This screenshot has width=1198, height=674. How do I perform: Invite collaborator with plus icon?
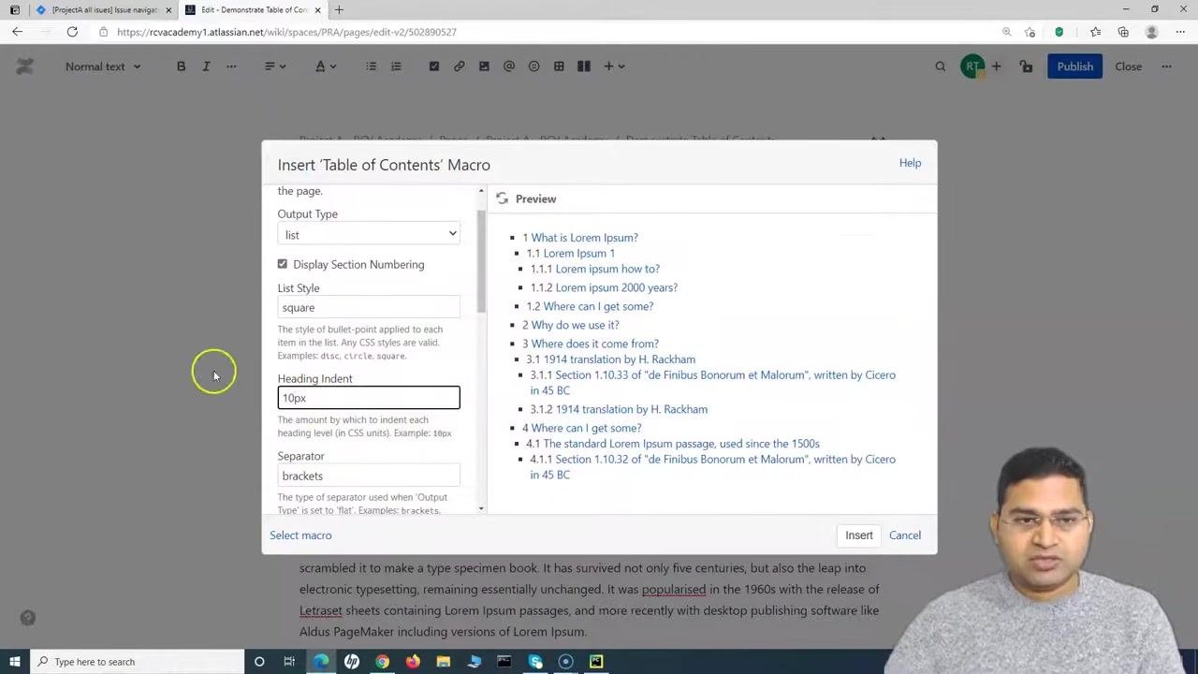point(996,66)
